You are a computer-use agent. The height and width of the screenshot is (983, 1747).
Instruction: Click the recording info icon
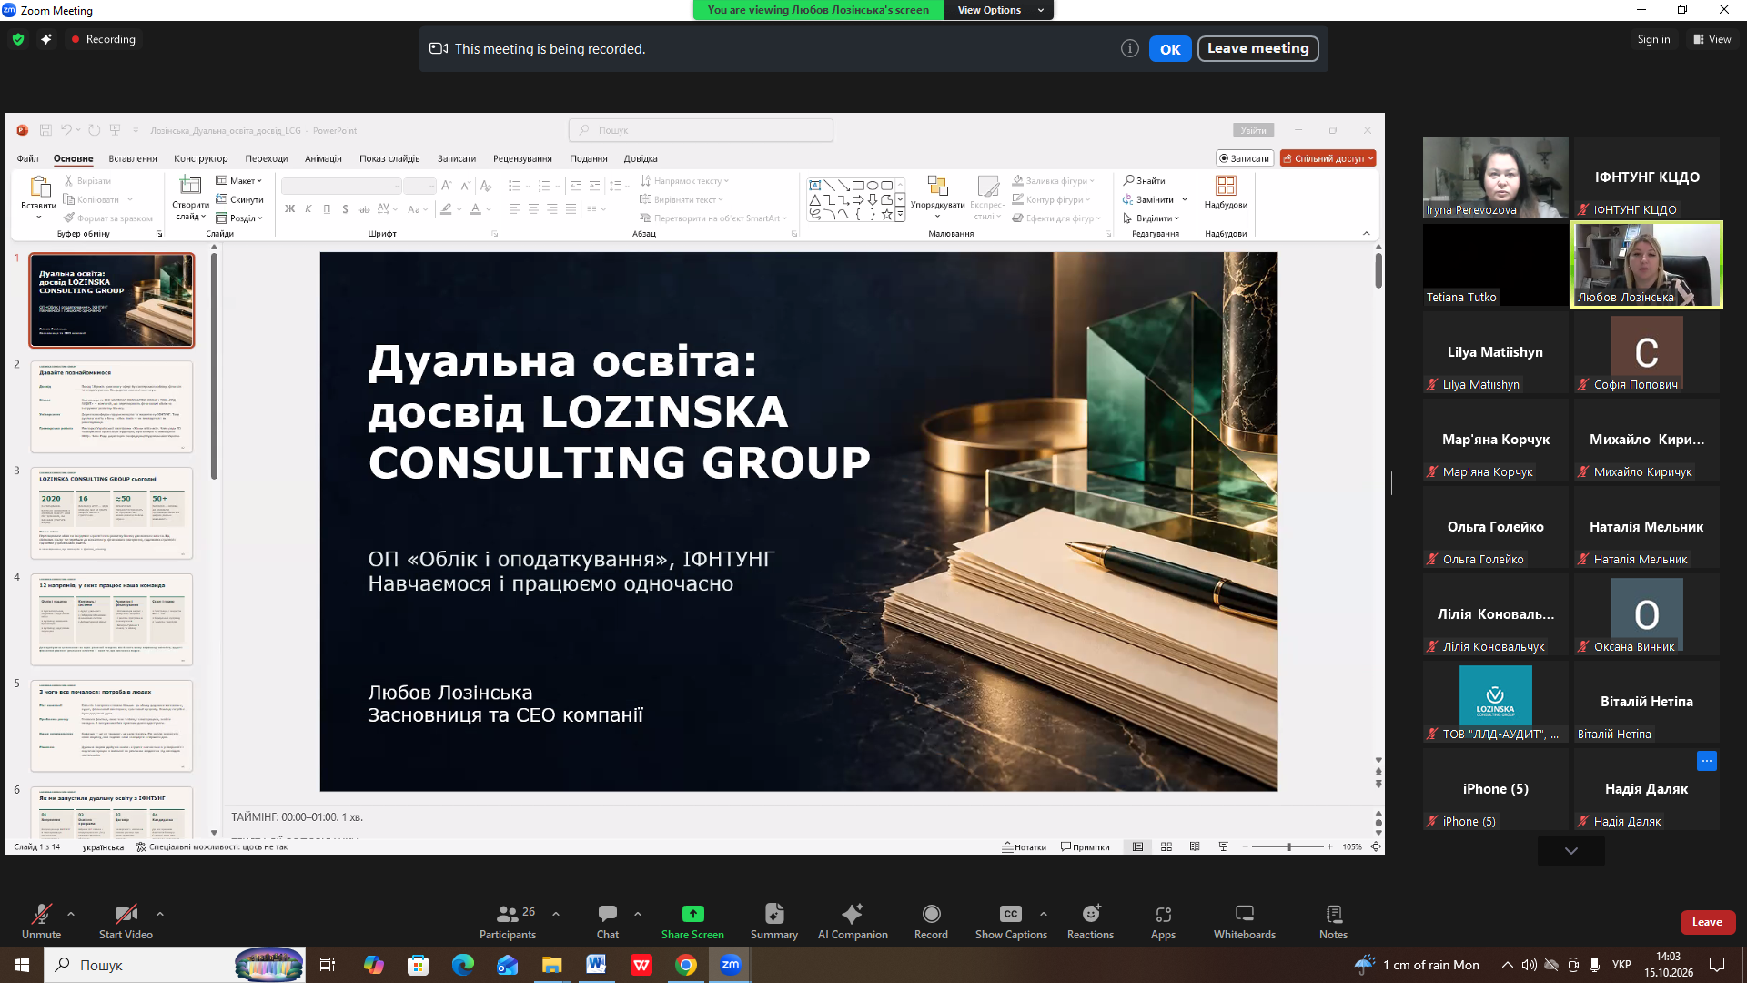[1129, 49]
